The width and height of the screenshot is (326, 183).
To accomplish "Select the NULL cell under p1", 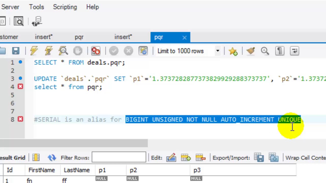I will click(x=101, y=178).
